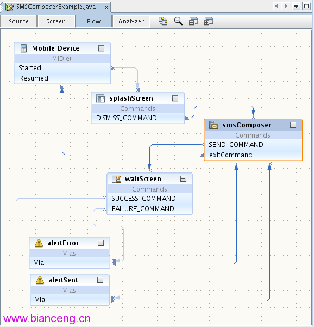Click the alertError warning icon
Viewport: 314px width, 327px height.
[39, 243]
